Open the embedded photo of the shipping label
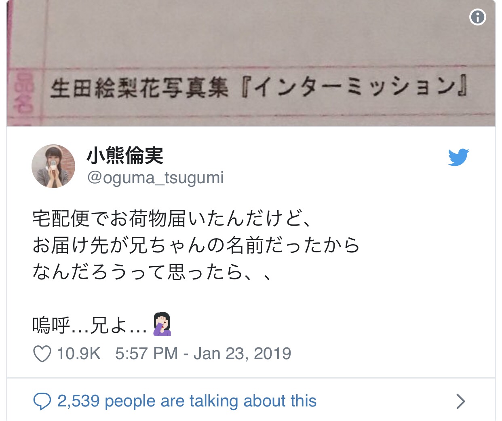The image size is (502, 421). (x=251, y=63)
